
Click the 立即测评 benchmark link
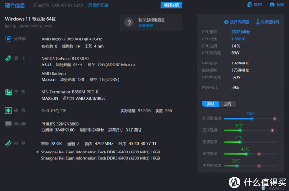146,26
